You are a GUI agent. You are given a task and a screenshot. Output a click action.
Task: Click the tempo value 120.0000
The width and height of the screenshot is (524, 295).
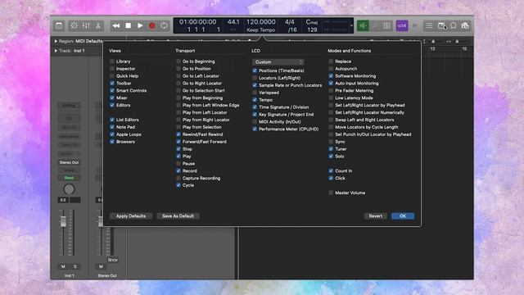coord(261,22)
